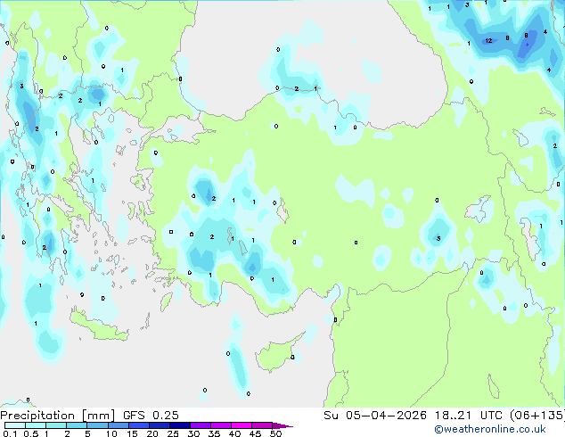The height and width of the screenshot is (437, 565).
Task: Pick the 25–30 mm dark navy legend swatch
Action: (x=180, y=425)
